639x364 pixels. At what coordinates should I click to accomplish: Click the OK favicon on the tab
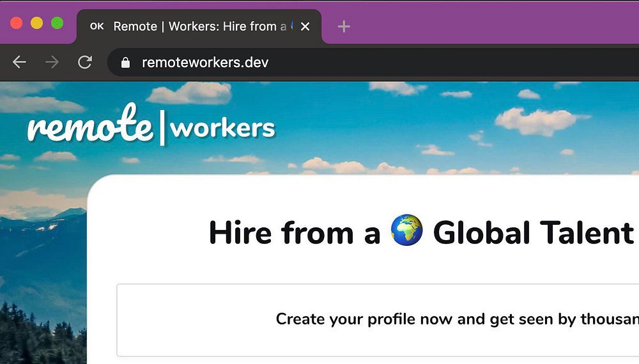coord(97,26)
